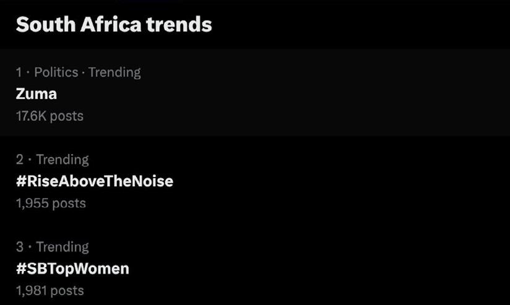Click the Trending label in the Zuma row

115,72
